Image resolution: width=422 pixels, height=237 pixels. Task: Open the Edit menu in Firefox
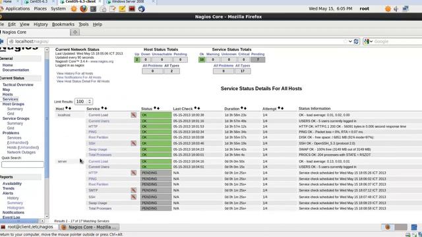(12, 24)
